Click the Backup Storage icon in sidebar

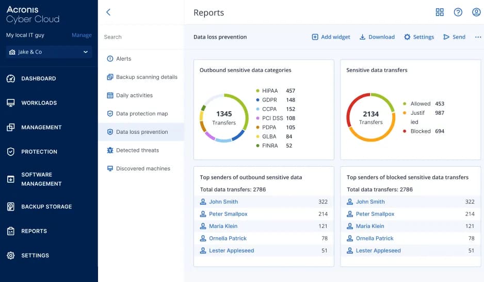[x=10, y=207]
